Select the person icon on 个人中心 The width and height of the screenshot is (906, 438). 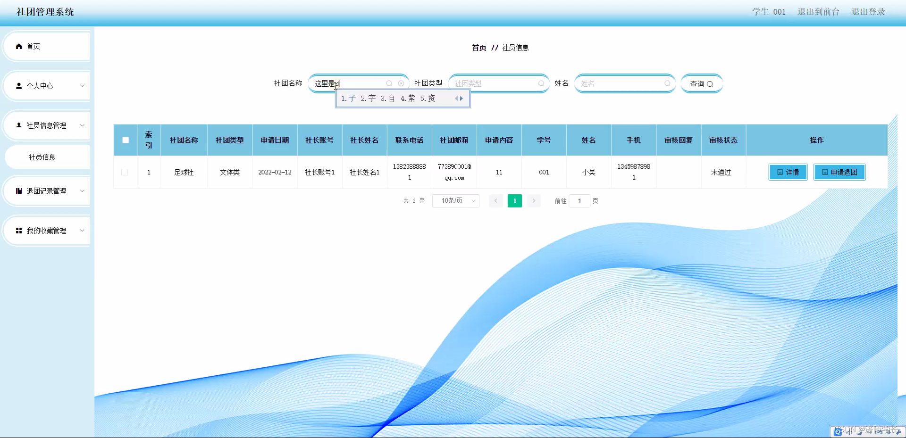(19, 86)
